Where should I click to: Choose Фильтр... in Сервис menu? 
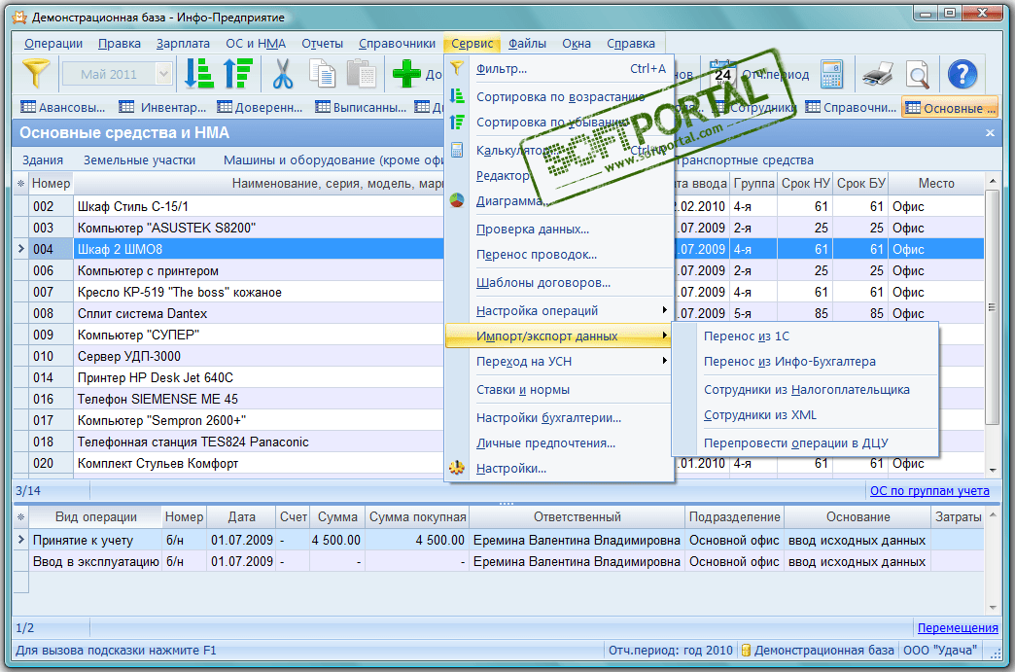click(x=559, y=69)
